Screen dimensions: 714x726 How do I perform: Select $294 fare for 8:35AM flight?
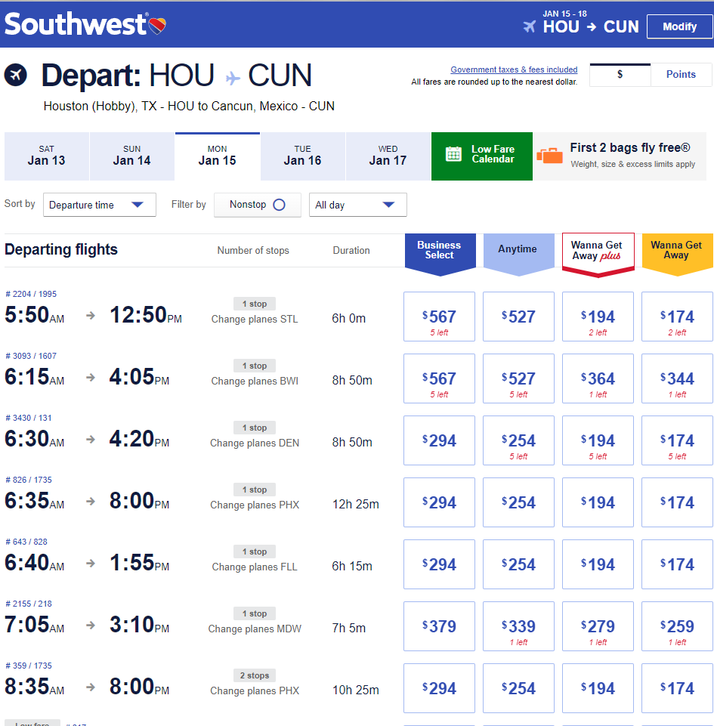440,688
